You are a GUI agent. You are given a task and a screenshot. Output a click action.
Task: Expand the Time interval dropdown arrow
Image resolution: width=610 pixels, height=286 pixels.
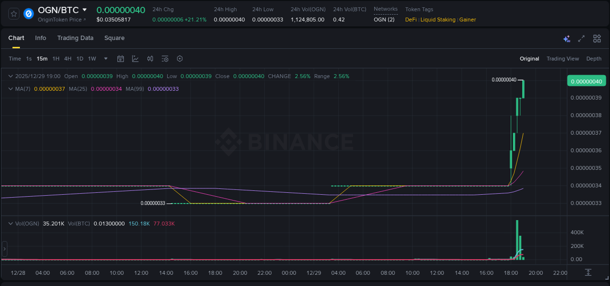(105, 59)
